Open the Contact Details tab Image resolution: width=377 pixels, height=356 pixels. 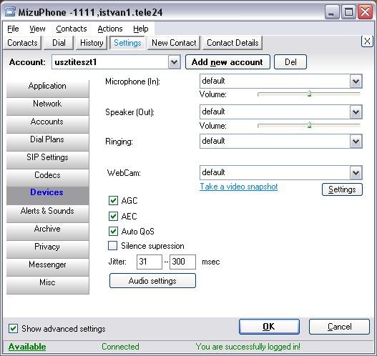[x=232, y=43]
